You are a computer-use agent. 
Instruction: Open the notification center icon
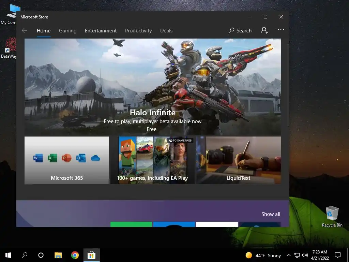[x=338, y=255]
